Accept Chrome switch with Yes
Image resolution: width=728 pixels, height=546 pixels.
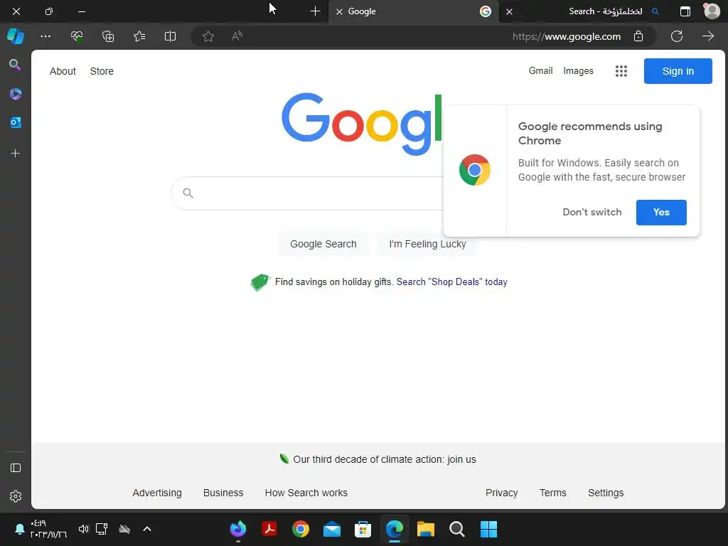click(x=661, y=212)
